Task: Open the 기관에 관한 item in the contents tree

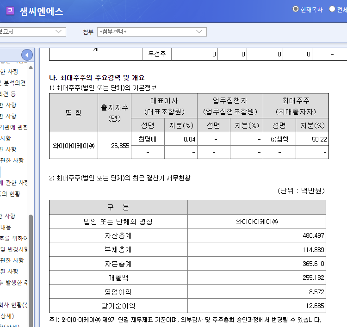Action: [14, 127]
